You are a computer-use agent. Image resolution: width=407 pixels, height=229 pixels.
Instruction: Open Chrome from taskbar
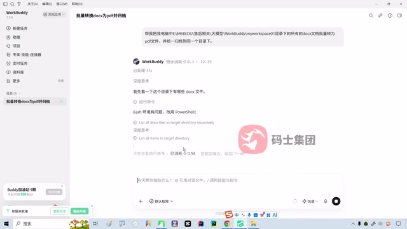[227, 223]
